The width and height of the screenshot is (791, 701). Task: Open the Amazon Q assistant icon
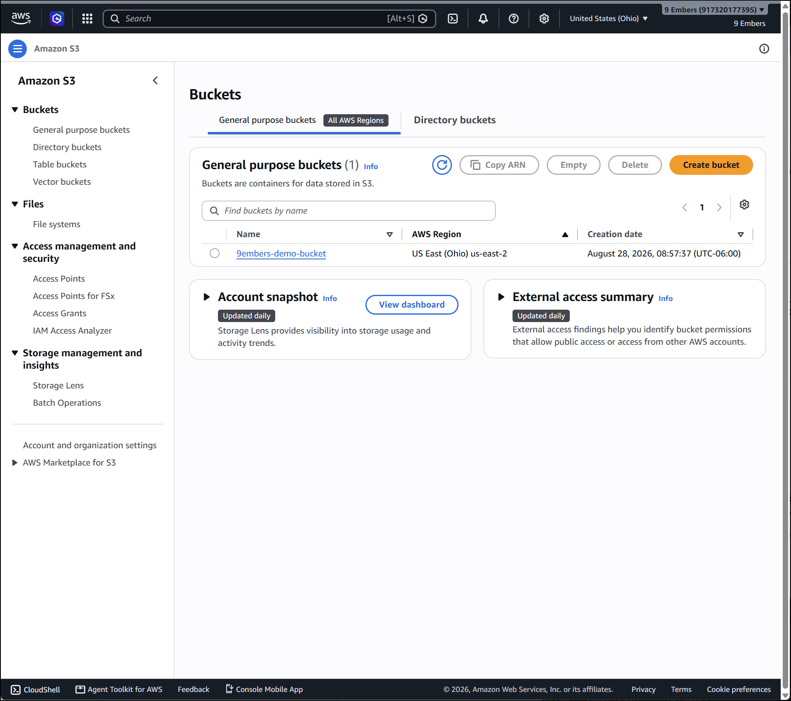(57, 19)
